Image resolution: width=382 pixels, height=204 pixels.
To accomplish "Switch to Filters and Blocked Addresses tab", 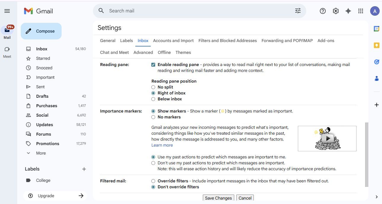I will [x=227, y=41].
